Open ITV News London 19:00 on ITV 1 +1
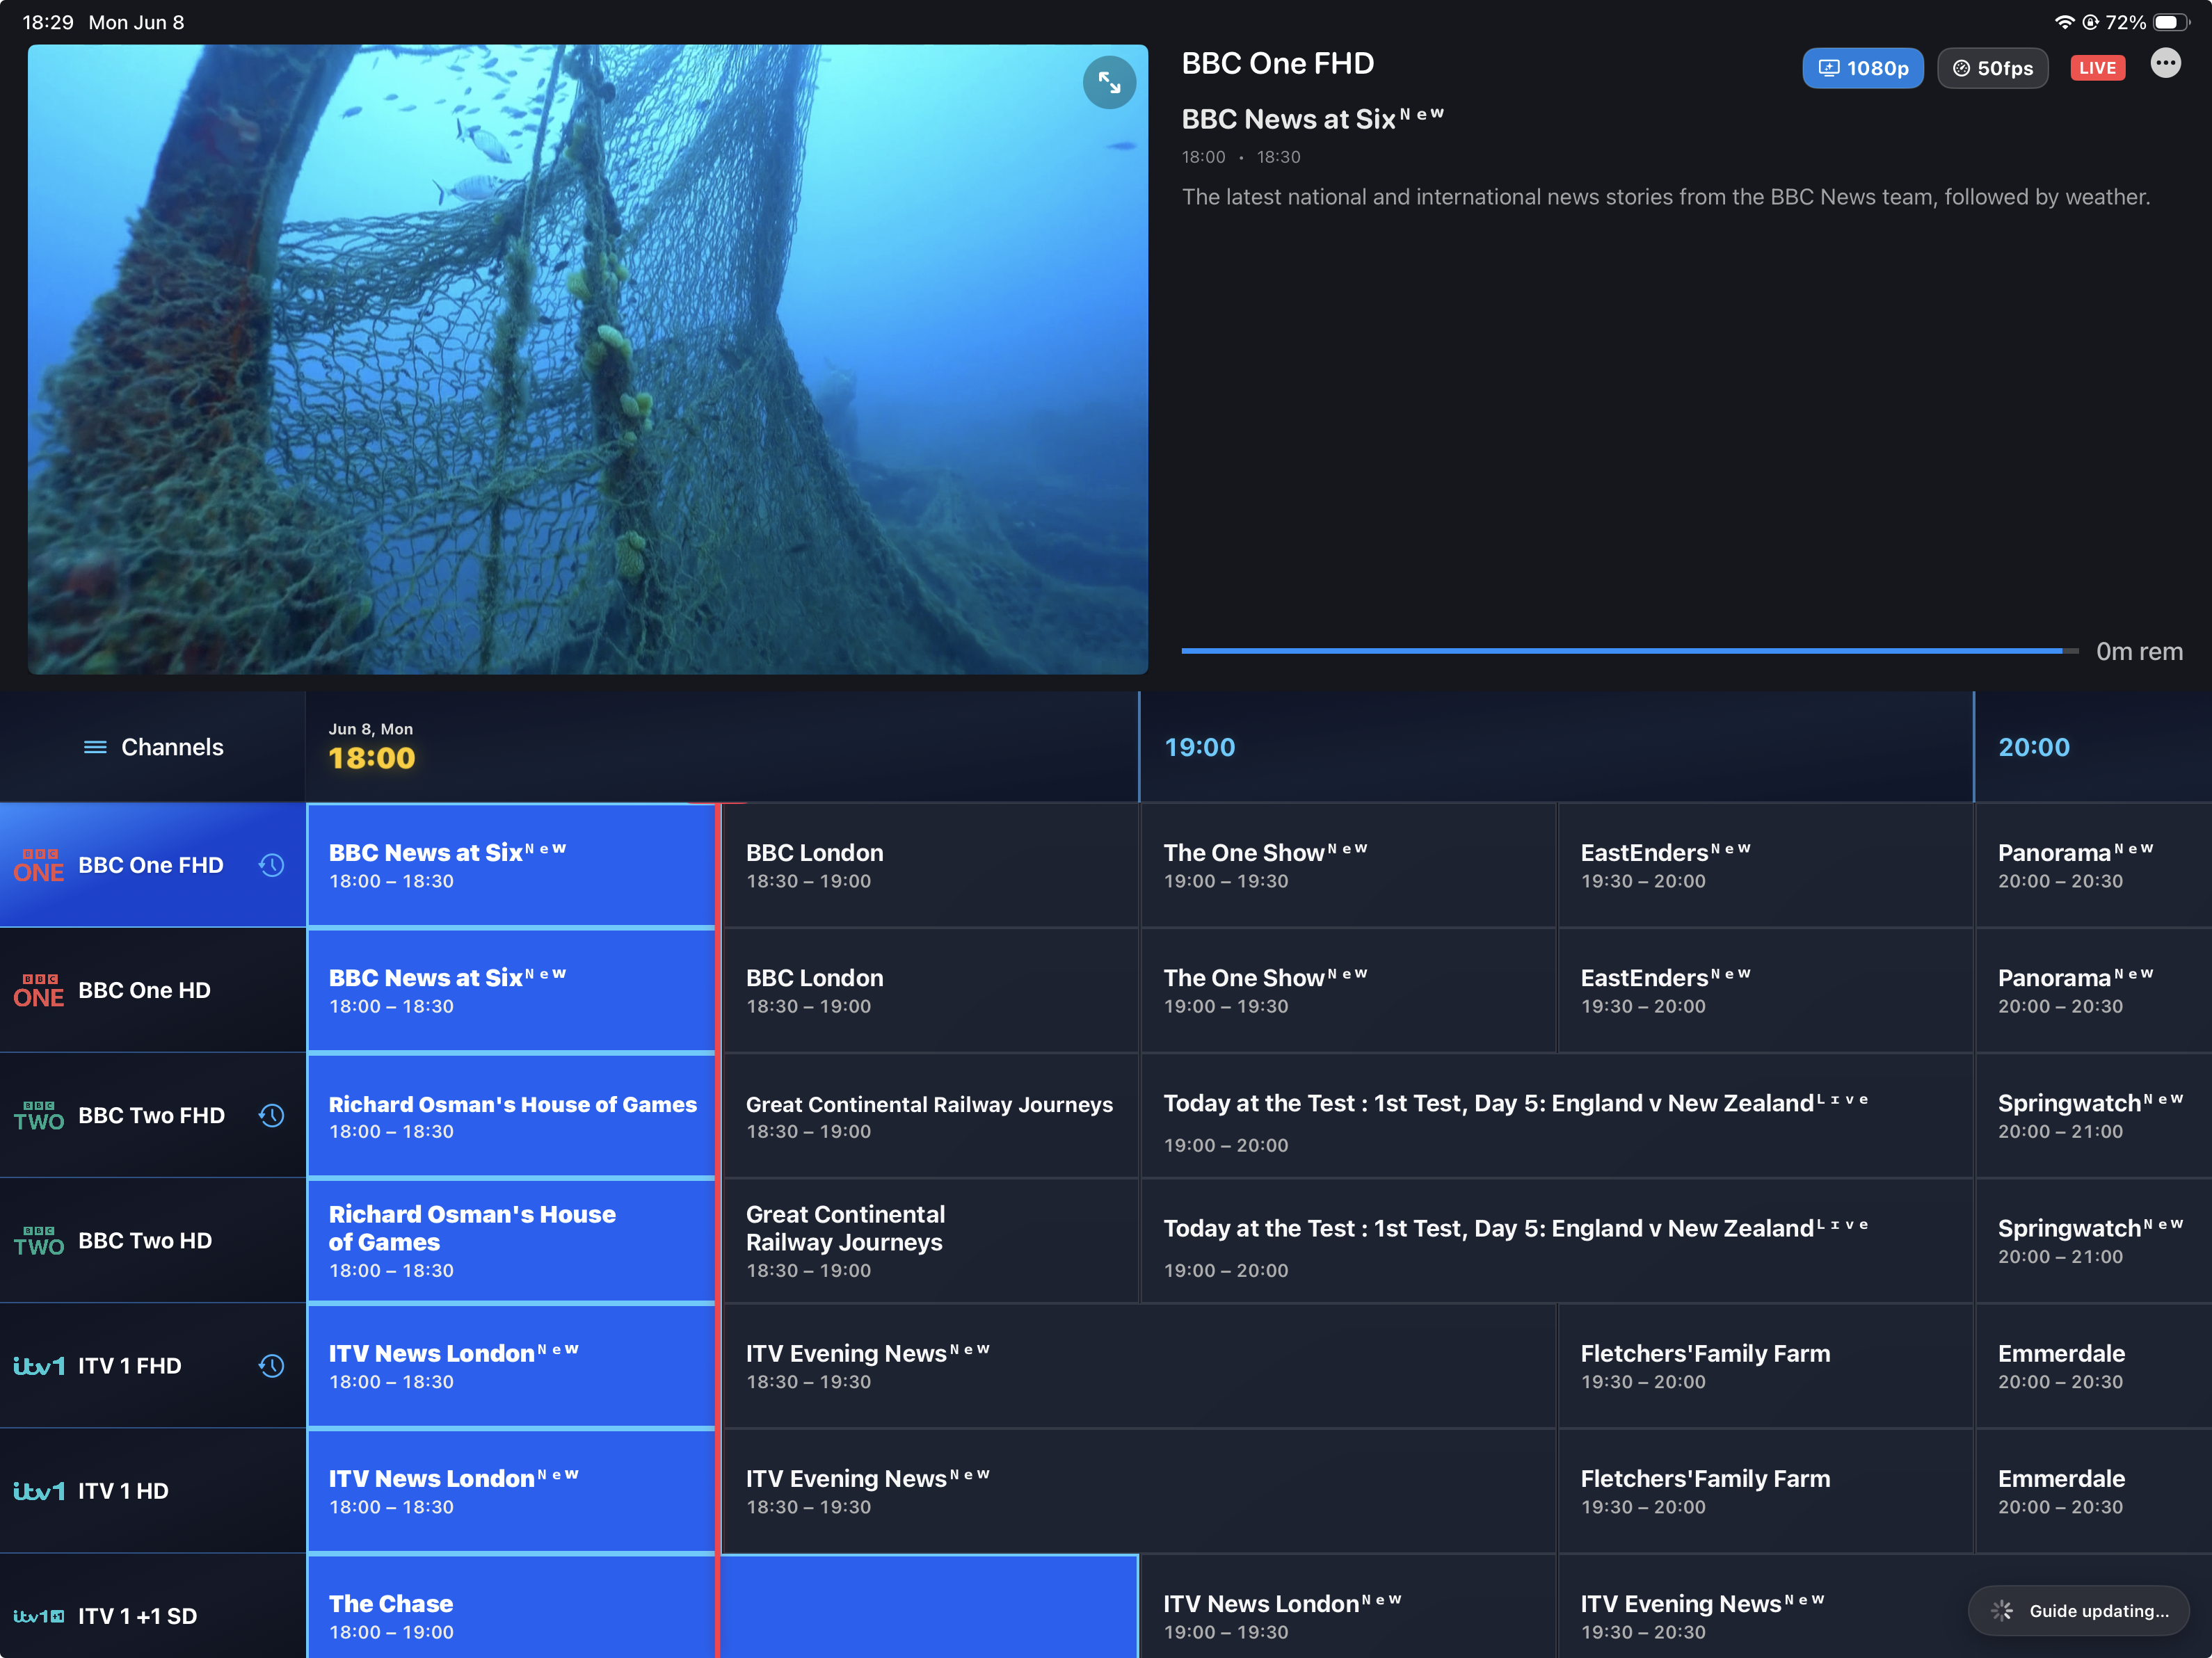 (1348, 1607)
